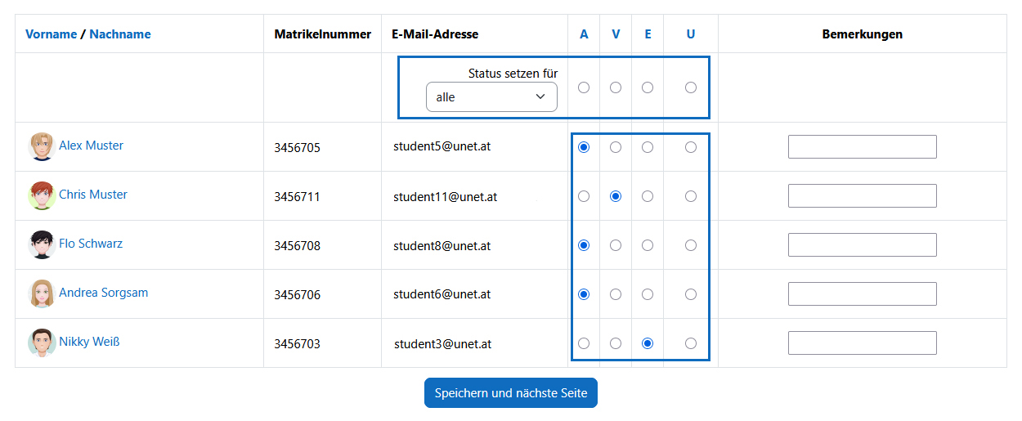The height and width of the screenshot is (421, 1022).
Task: Open Flo Schwarz's profile link
Action: point(91,244)
